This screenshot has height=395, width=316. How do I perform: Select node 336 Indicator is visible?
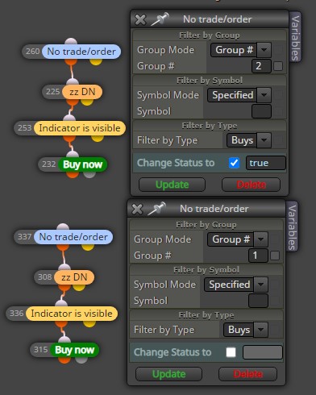(72, 314)
